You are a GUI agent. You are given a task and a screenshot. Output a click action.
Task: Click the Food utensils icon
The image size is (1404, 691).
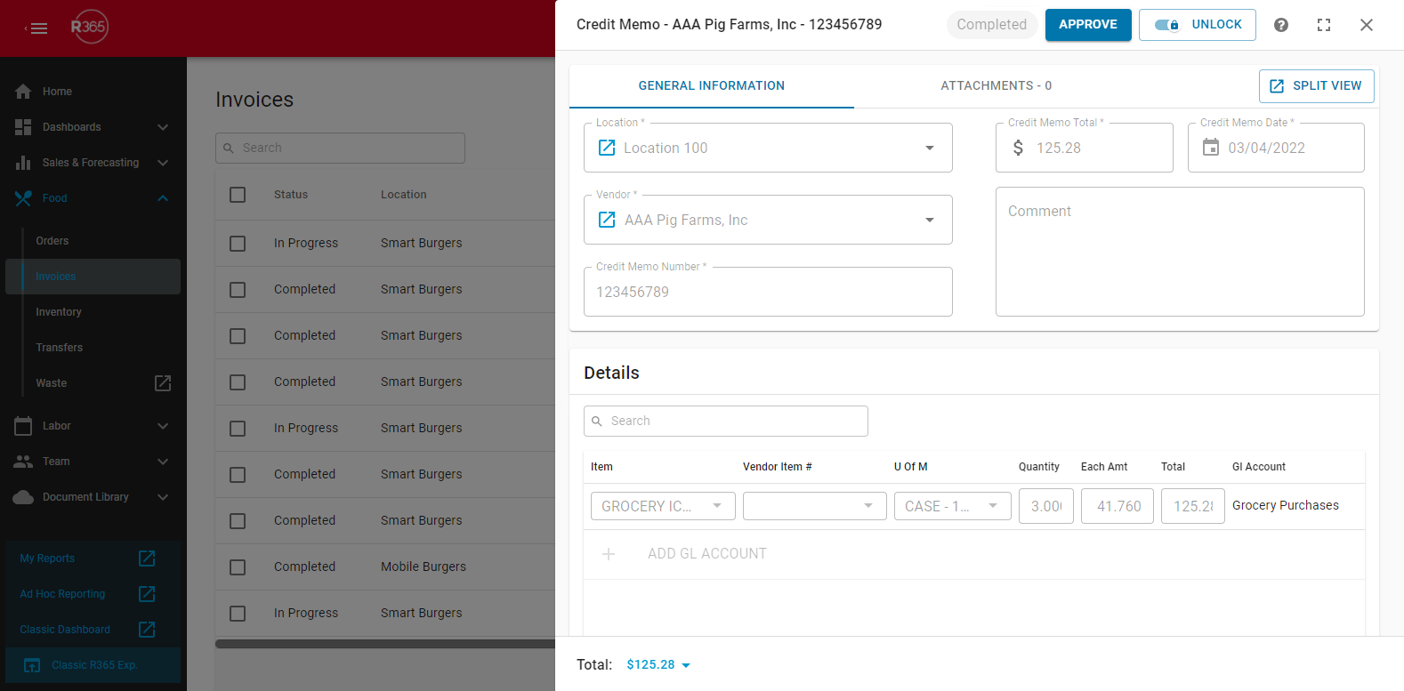(23, 198)
